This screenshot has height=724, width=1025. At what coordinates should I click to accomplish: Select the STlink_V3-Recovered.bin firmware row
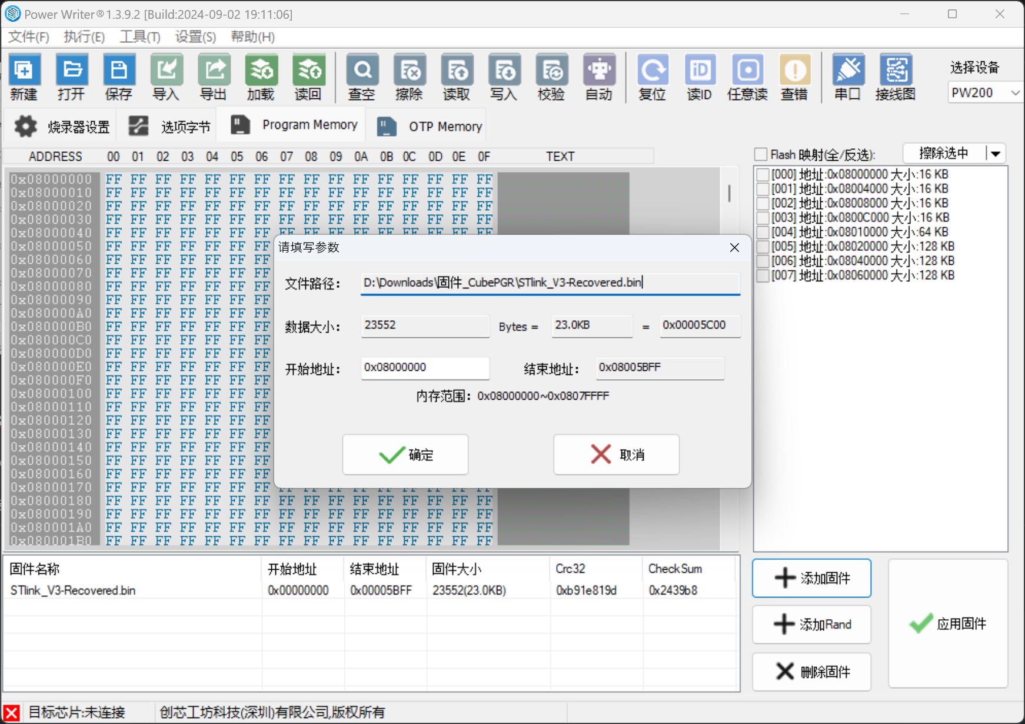(371, 590)
